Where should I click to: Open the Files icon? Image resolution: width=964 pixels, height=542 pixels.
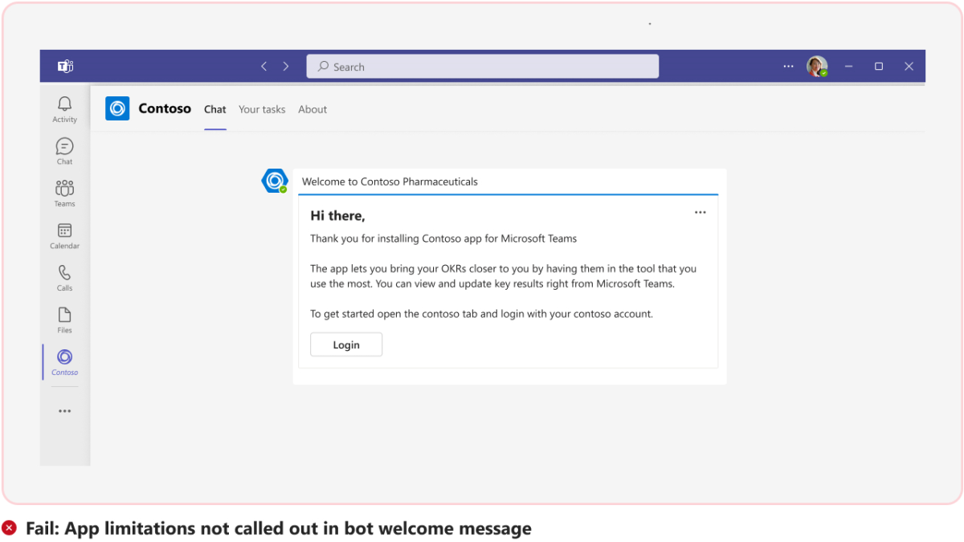tap(64, 315)
